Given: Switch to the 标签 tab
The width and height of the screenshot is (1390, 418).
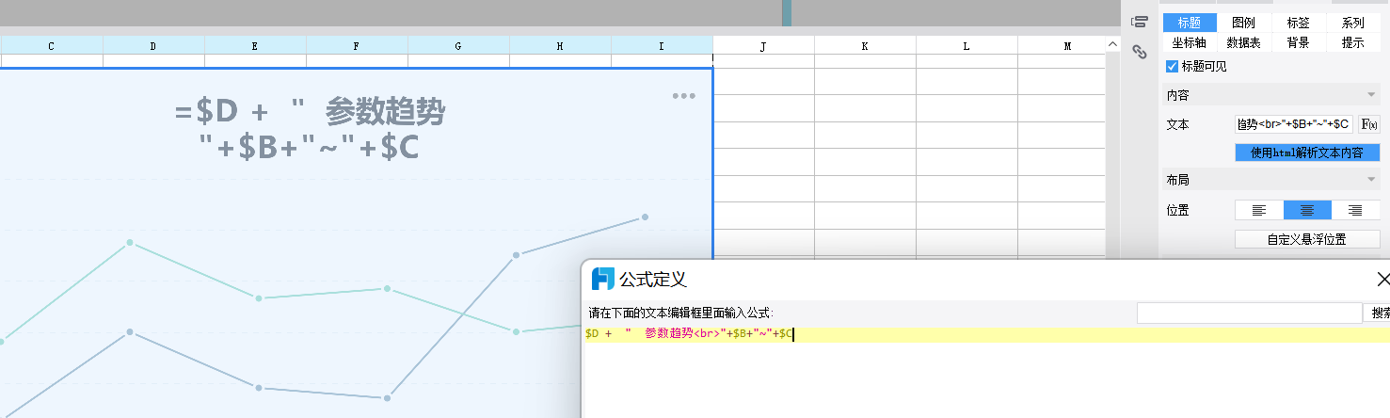Looking at the screenshot, I should click(1299, 23).
